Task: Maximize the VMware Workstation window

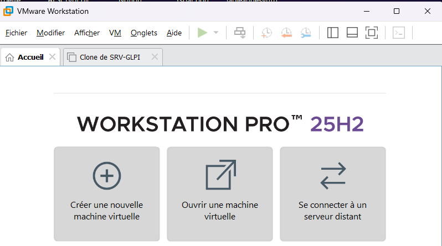Action: [x=397, y=11]
